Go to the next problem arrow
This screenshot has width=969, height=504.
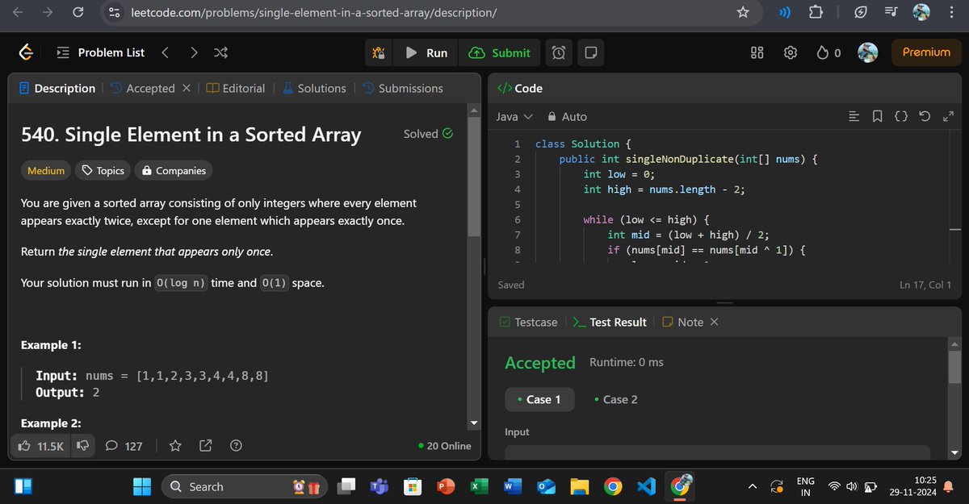click(x=193, y=52)
